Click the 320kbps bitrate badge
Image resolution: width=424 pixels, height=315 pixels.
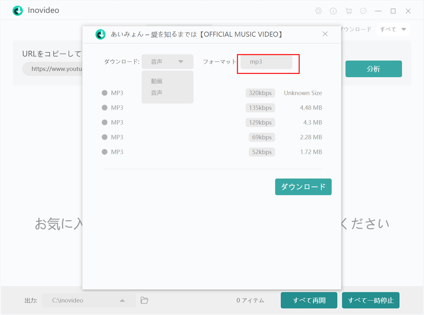[260, 93]
